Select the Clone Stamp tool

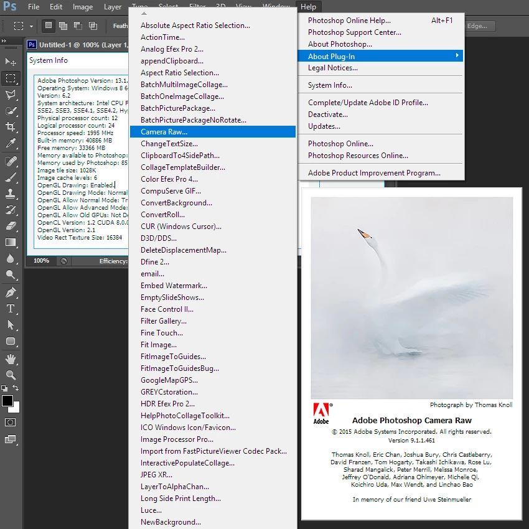click(11, 194)
